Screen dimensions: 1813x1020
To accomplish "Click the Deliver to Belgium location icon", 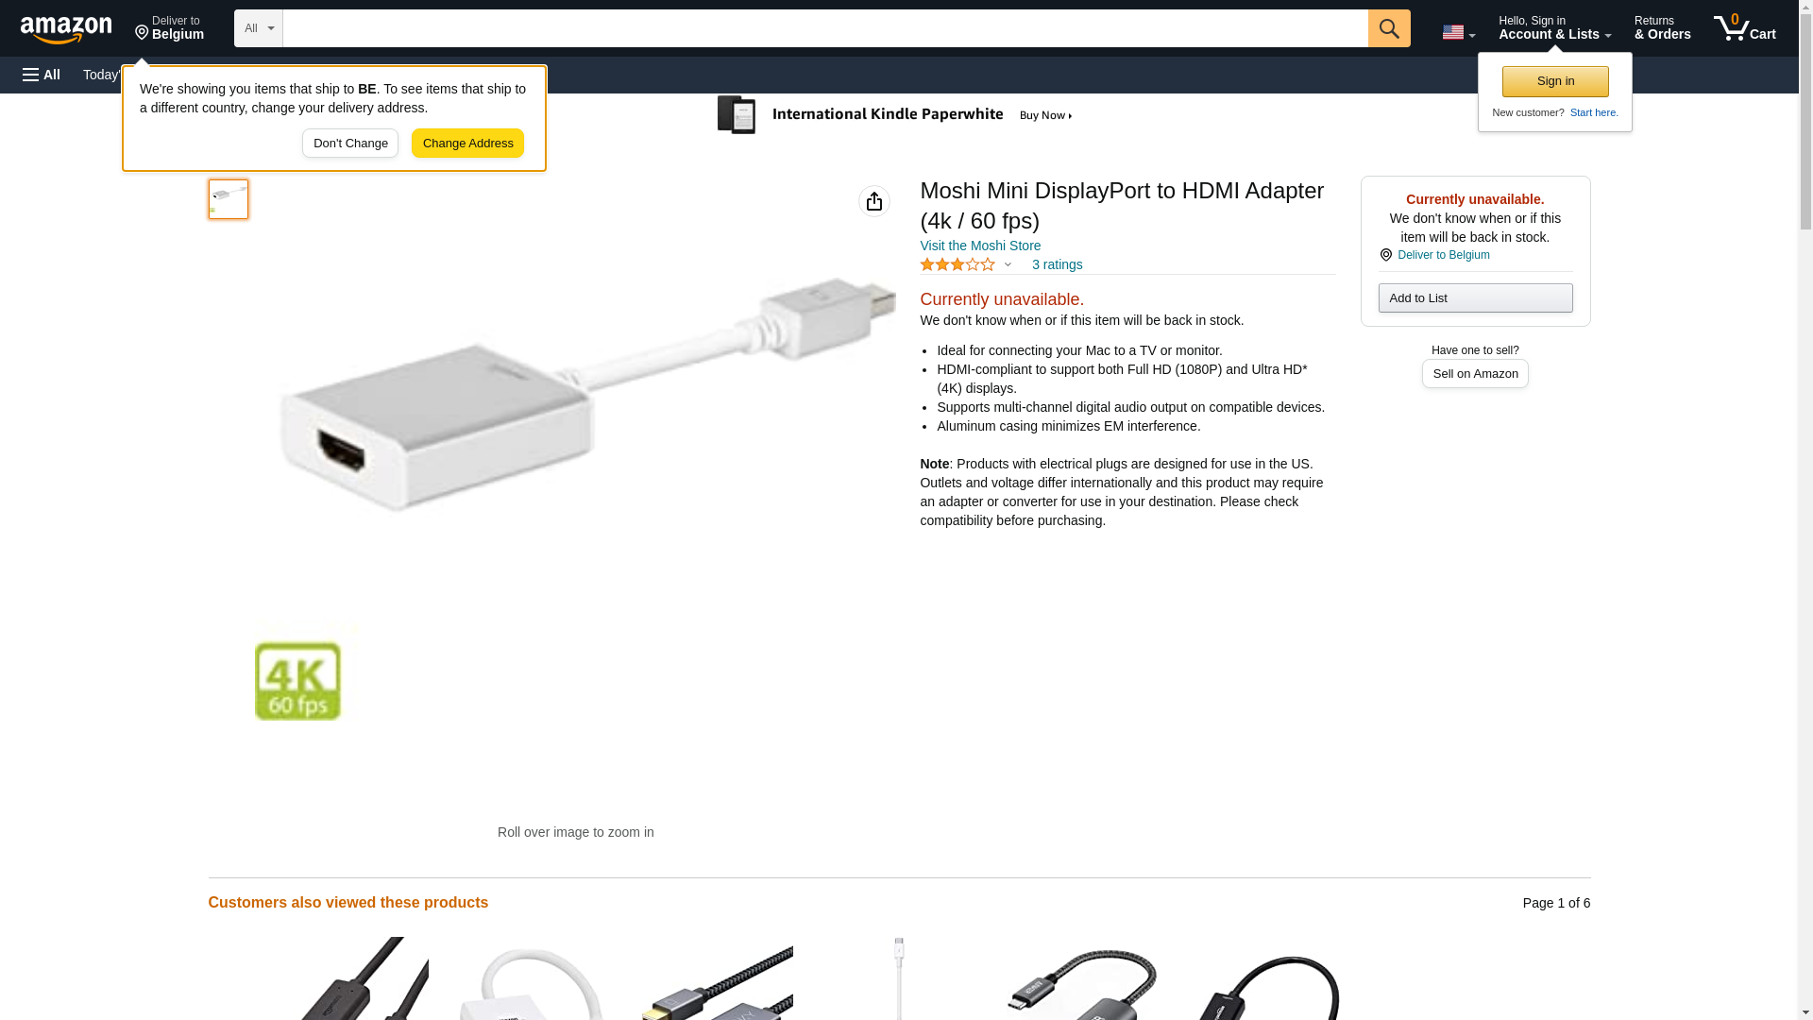I will (1385, 256).
